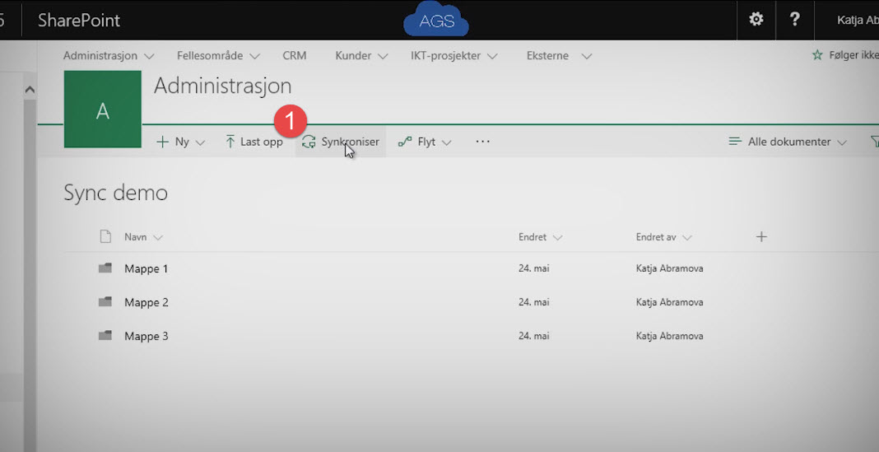Click Last opp upload button
The image size is (879, 452).
click(253, 142)
